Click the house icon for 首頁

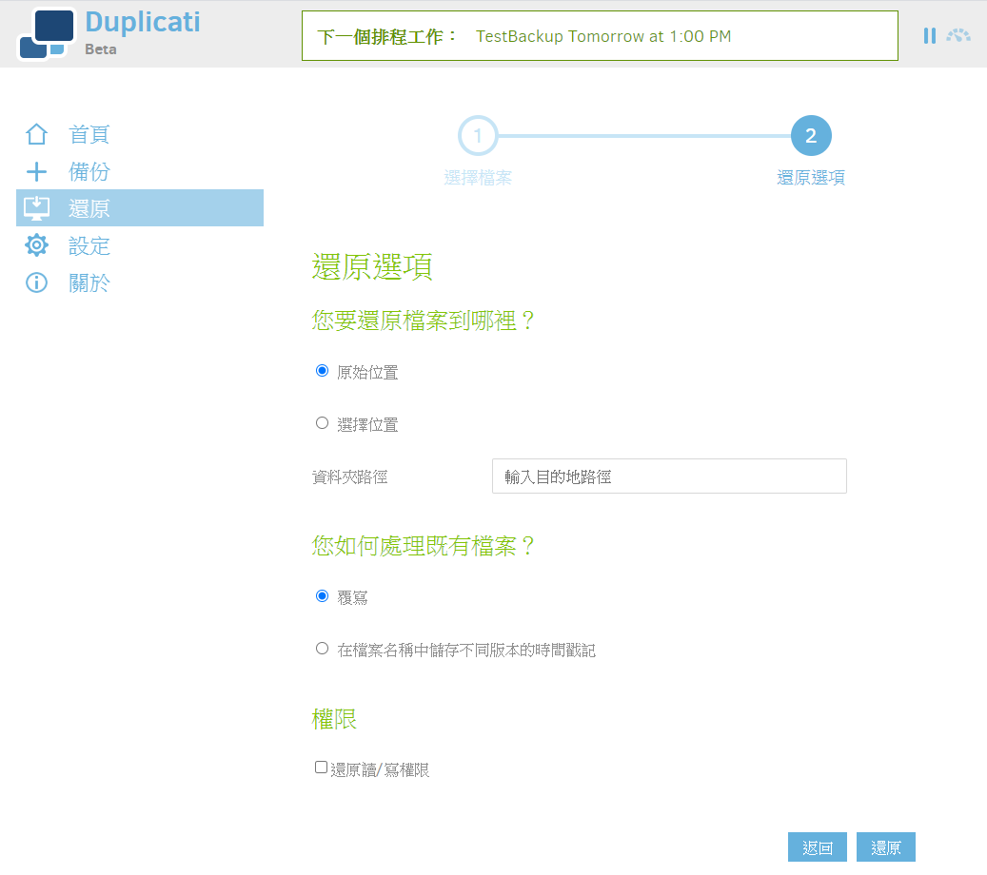pyautogui.click(x=36, y=134)
